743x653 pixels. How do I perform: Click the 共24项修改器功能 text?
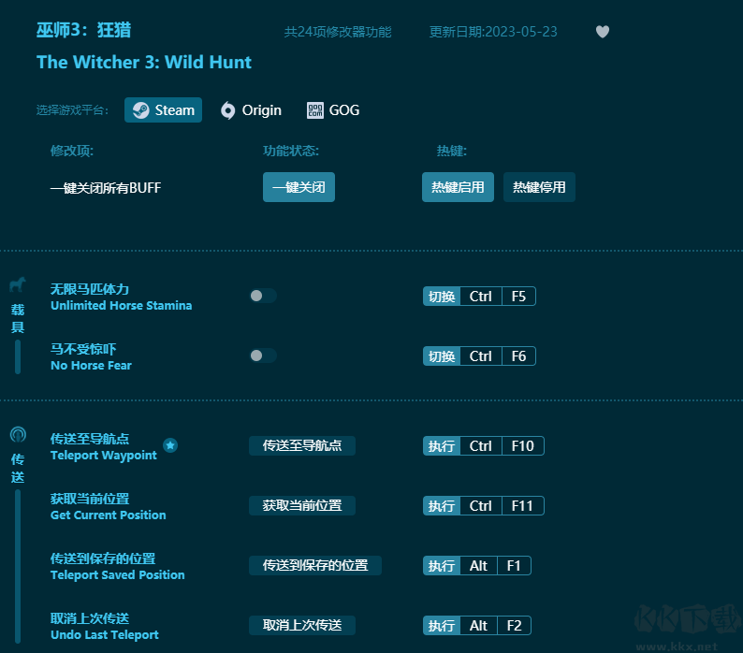click(338, 32)
